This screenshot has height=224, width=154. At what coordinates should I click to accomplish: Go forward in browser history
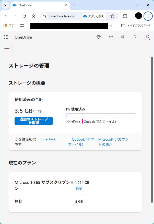(15, 16)
